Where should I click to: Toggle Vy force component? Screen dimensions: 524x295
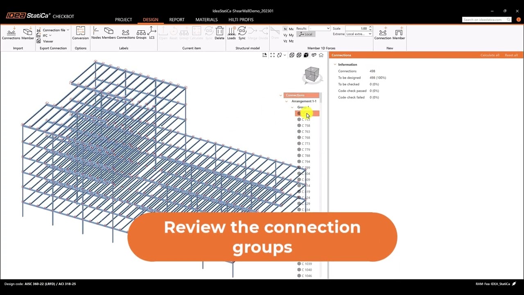(285, 35)
